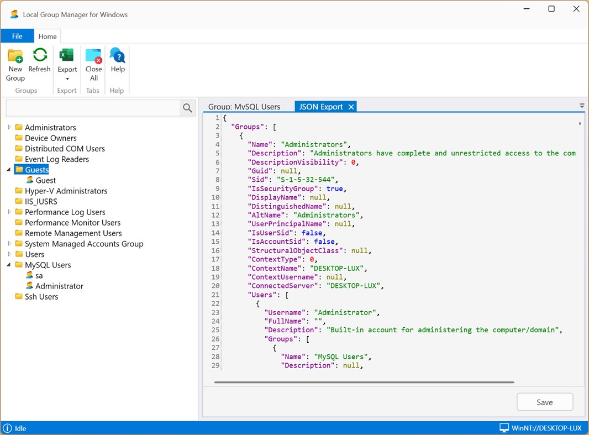Open the tab list dropdown arrow
The image size is (589, 435).
click(582, 106)
